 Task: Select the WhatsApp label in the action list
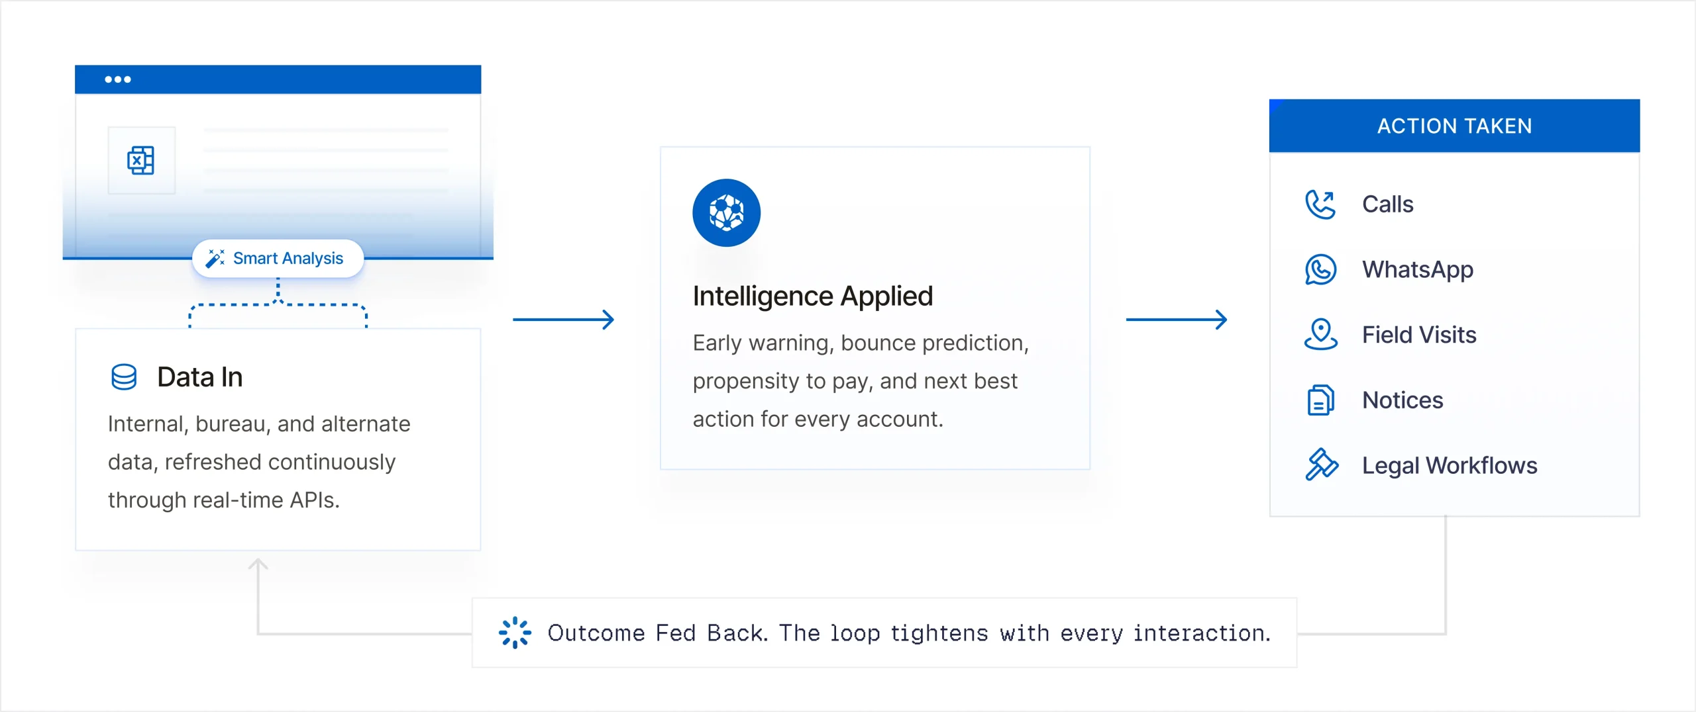1418,270
